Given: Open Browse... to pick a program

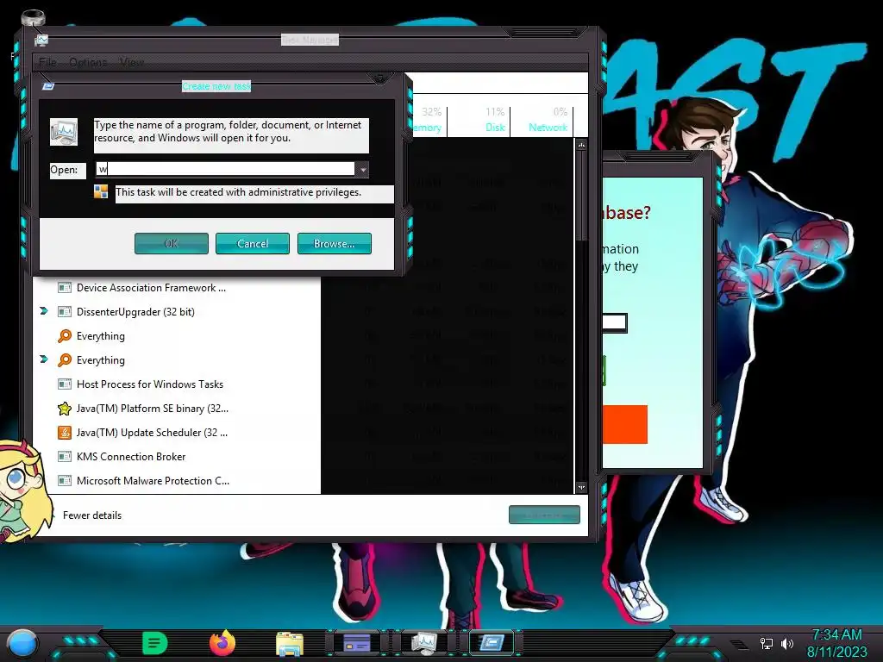Looking at the screenshot, I should (x=334, y=244).
